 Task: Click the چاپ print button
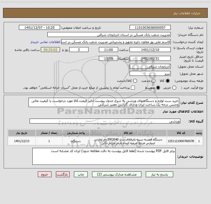81,174
